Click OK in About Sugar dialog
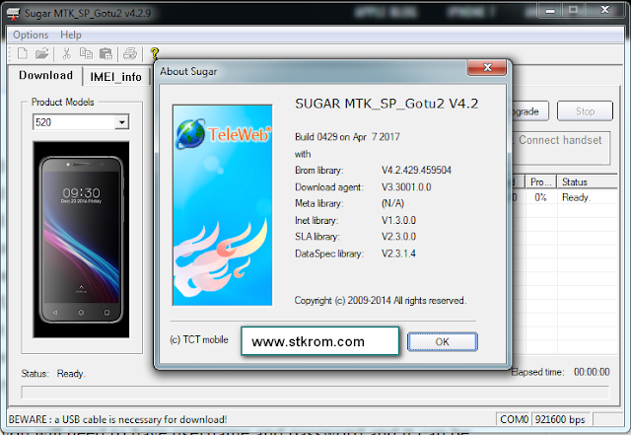The image size is (631, 435). pyautogui.click(x=443, y=342)
